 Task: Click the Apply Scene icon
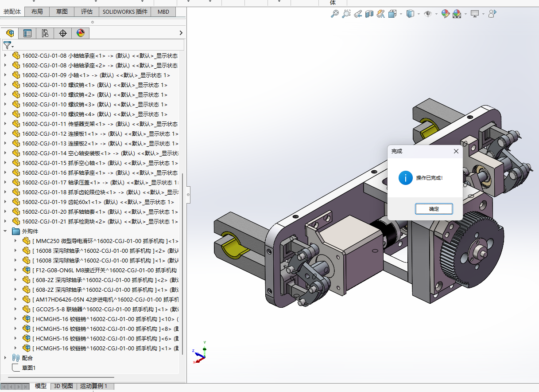click(457, 14)
